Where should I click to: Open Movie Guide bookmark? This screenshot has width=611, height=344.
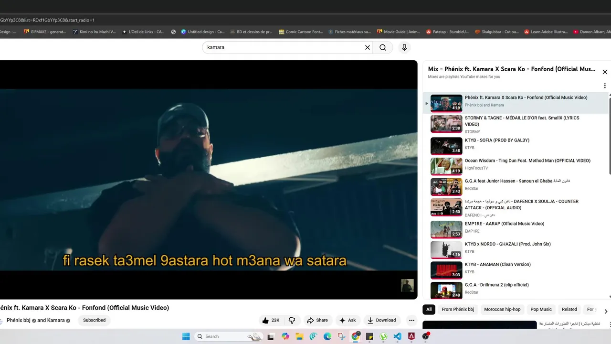[399, 32]
